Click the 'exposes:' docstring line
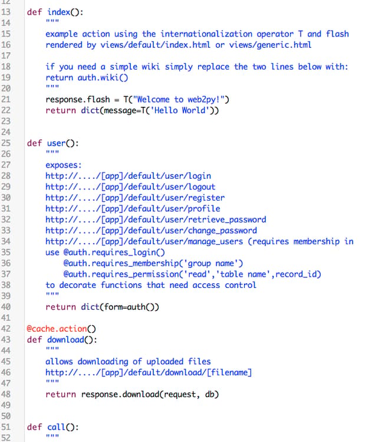This screenshot has width=382, height=442. 63,165
